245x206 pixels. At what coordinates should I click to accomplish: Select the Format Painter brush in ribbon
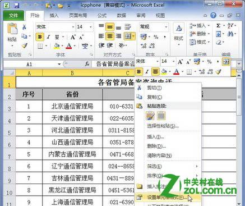pyautogui.click(x=25, y=45)
